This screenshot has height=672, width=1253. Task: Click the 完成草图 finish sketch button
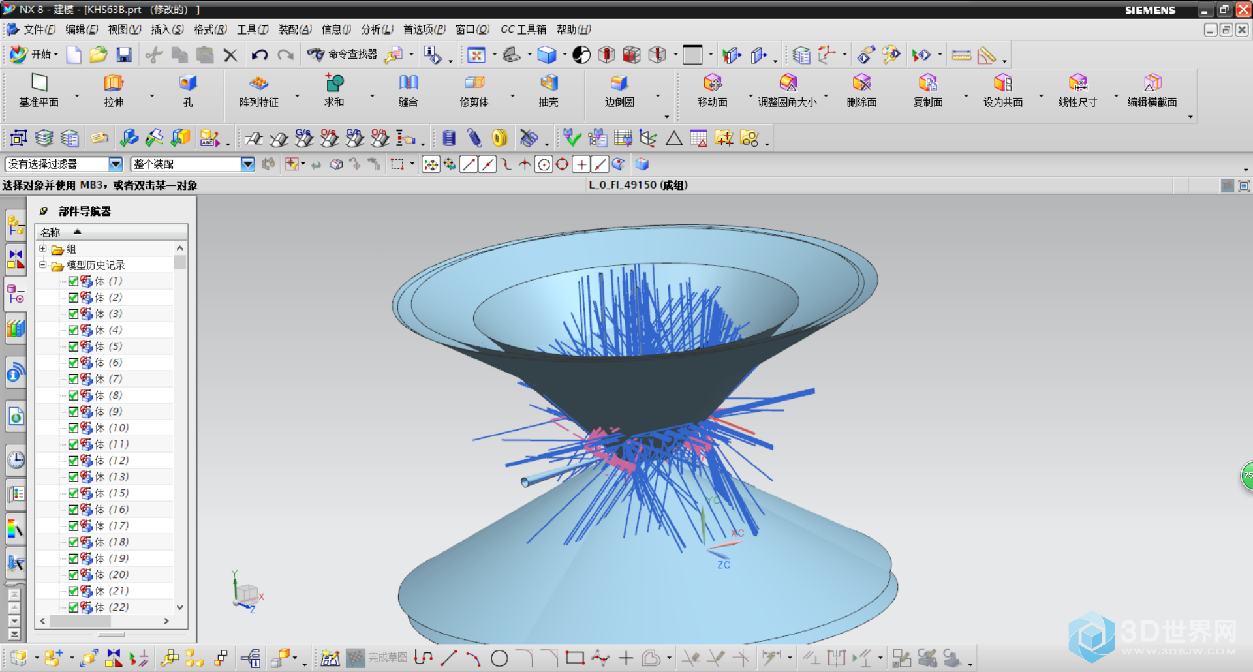pyautogui.click(x=377, y=658)
